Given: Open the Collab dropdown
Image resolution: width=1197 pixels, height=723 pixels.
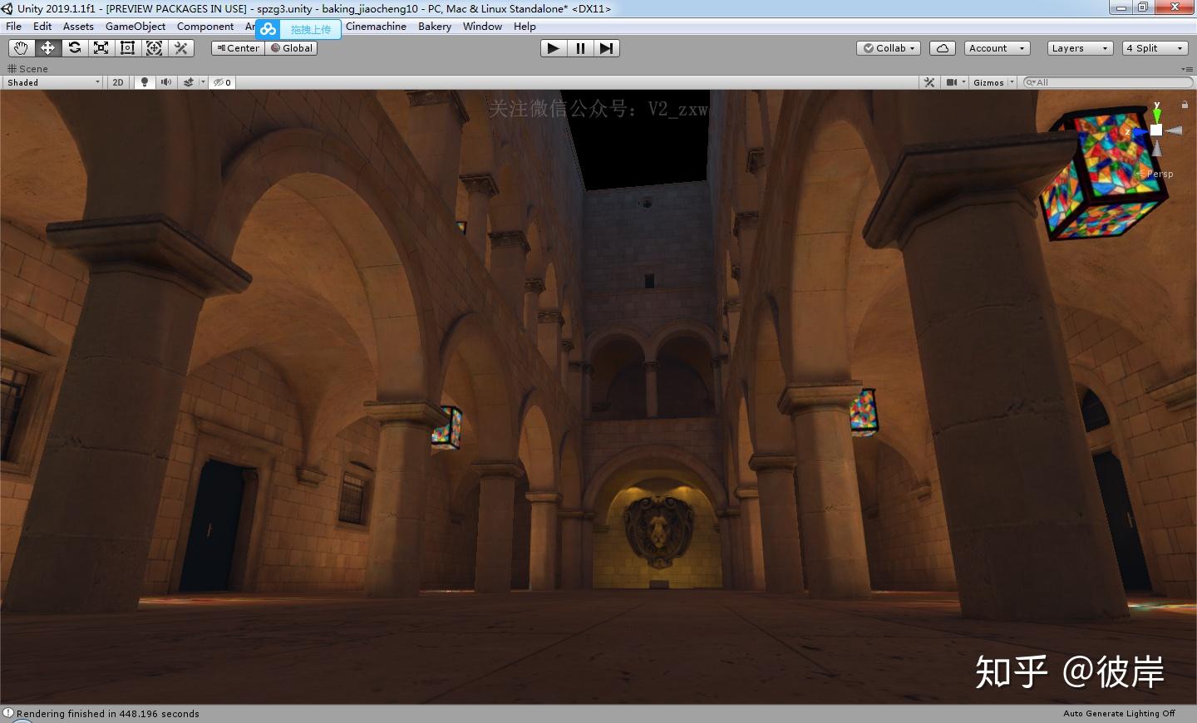Looking at the screenshot, I should coord(889,48).
